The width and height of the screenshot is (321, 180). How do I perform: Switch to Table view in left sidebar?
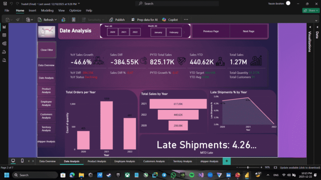(x=4, y=35)
